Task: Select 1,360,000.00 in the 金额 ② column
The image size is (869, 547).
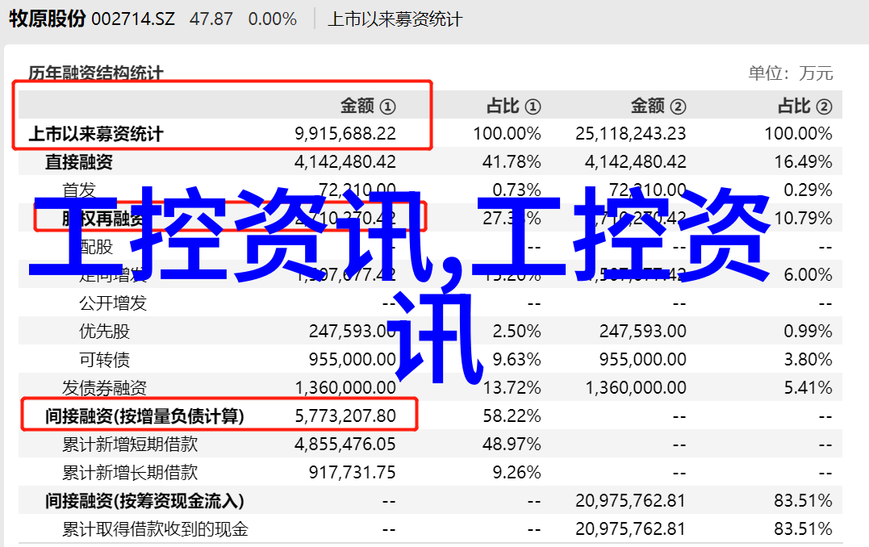Action: [x=636, y=388]
